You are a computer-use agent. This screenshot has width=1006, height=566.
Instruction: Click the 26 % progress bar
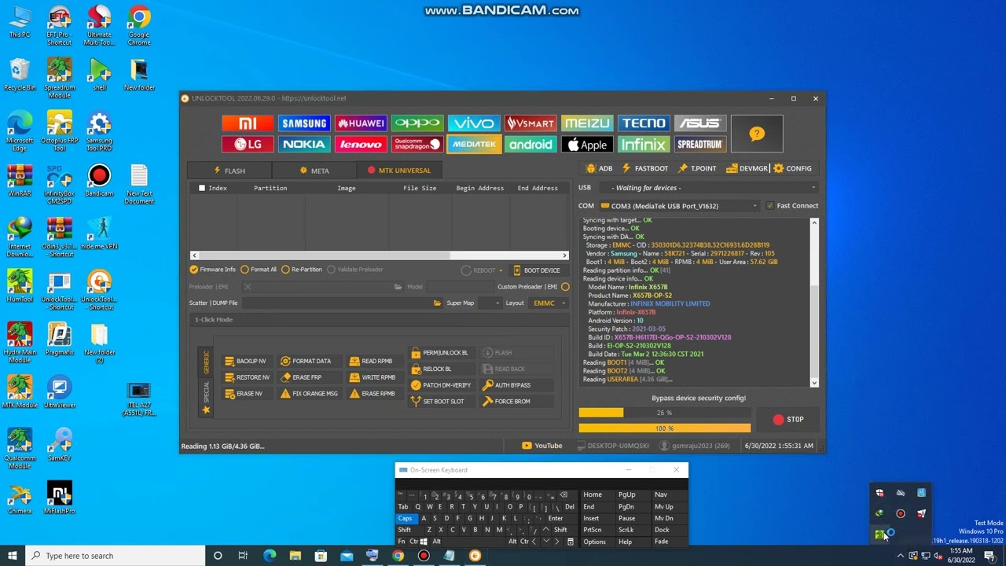[665, 413]
